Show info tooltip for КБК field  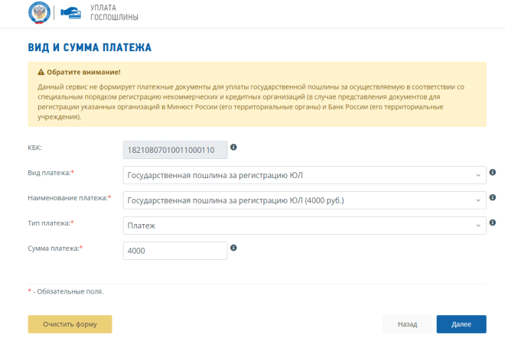pos(233,147)
